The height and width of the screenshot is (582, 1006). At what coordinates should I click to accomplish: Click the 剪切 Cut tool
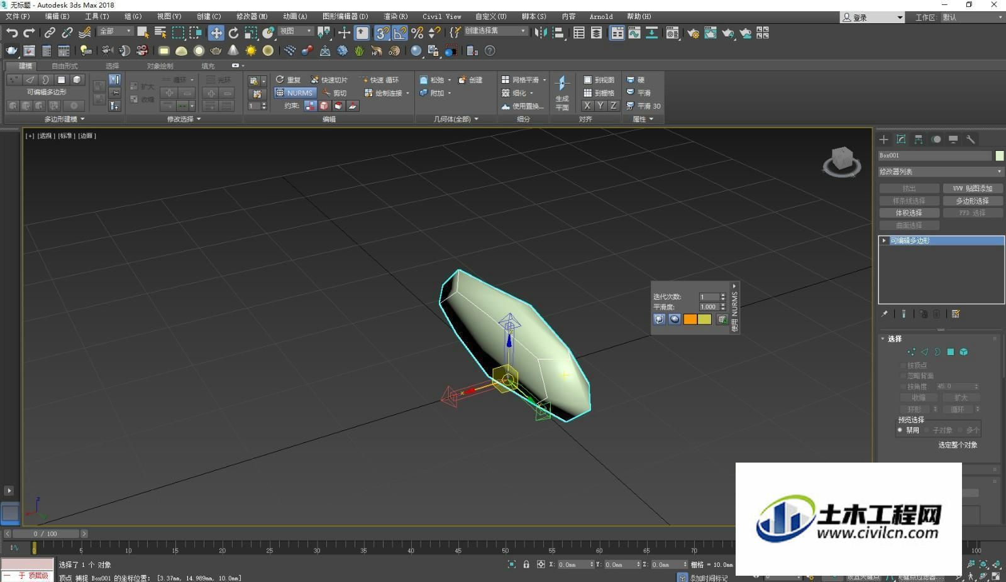click(x=334, y=93)
